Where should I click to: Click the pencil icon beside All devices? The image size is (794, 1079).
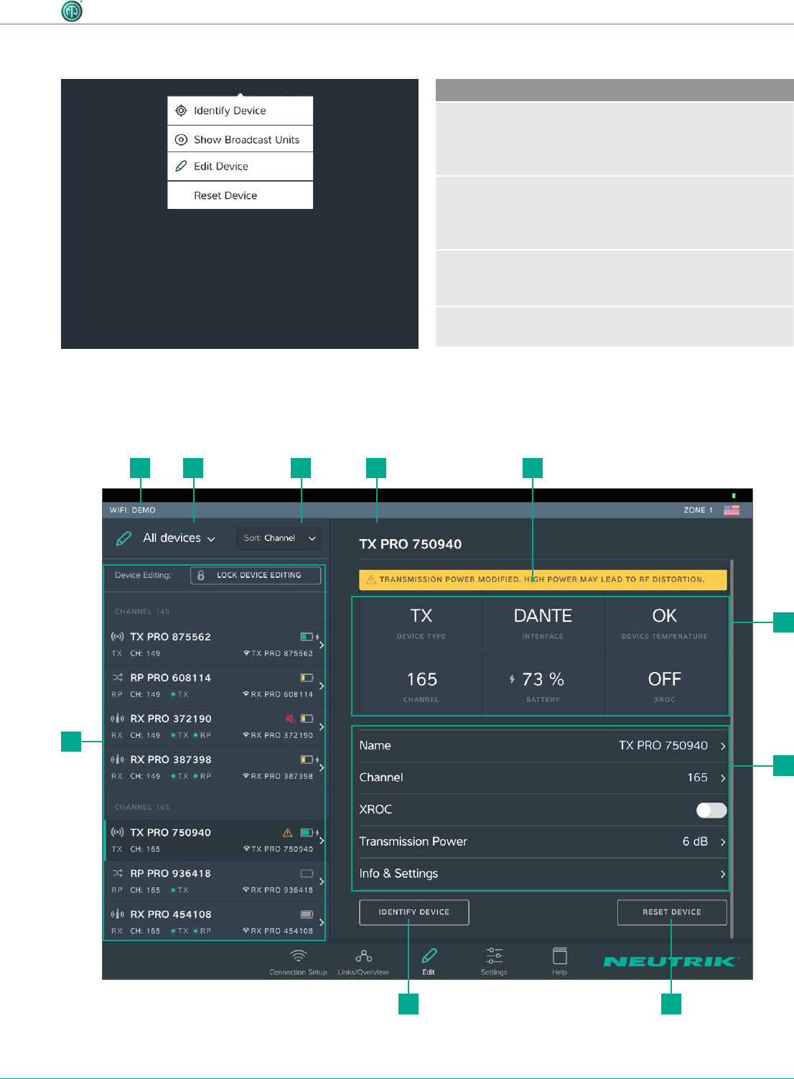click(123, 538)
